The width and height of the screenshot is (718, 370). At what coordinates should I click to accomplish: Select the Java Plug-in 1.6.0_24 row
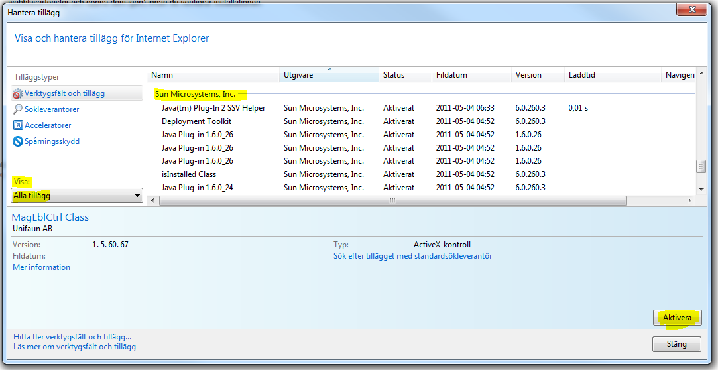tap(421, 188)
